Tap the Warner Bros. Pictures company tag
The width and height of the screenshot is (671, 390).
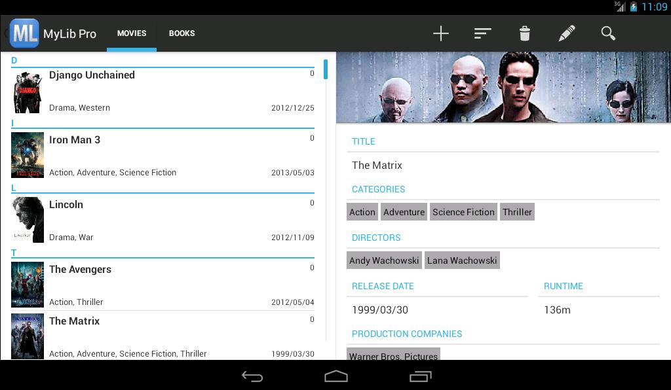coord(393,355)
